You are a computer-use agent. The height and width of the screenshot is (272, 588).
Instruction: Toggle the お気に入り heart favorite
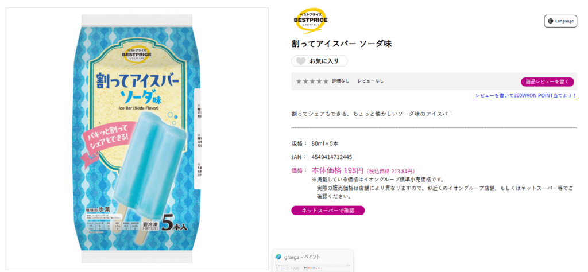[x=300, y=61]
